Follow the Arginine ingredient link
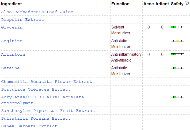190x130 pixels. (x=12, y=41)
